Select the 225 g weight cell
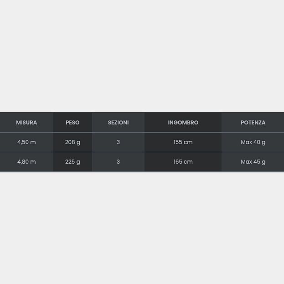284x284 pixels. coord(72,162)
